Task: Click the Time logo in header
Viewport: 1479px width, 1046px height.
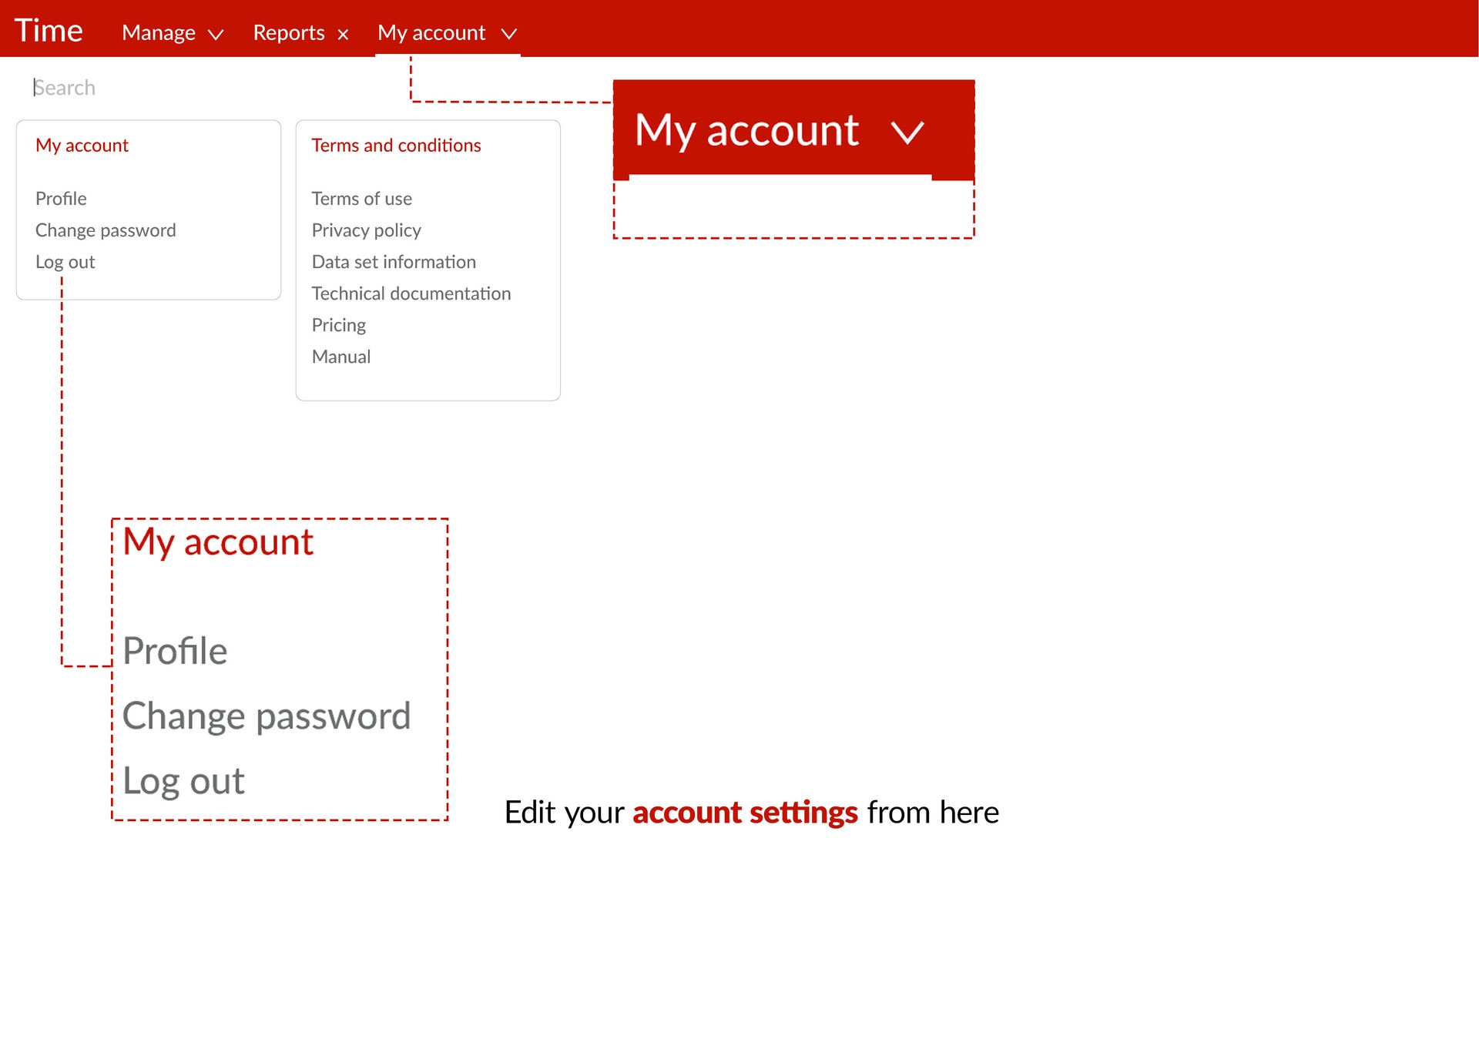Action: (x=49, y=31)
